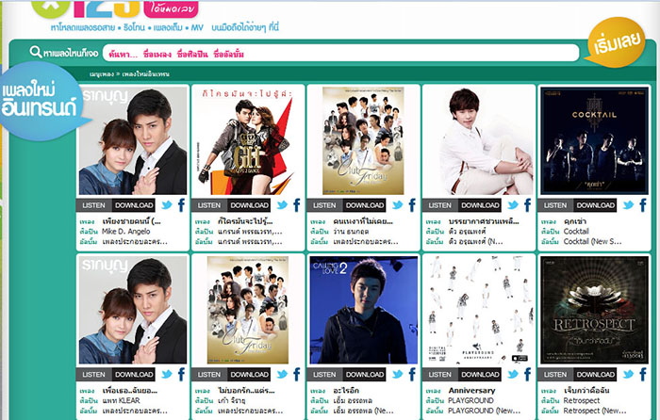Share Cocktail song on Facebook
This screenshot has width=660, height=420.
coord(643,205)
